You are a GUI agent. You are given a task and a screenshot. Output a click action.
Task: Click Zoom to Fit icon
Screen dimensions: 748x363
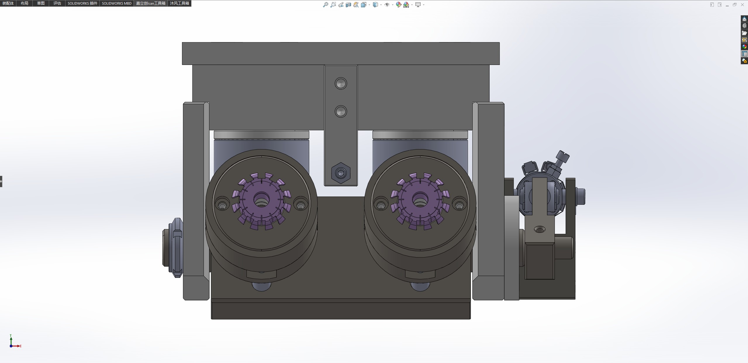tap(325, 5)
